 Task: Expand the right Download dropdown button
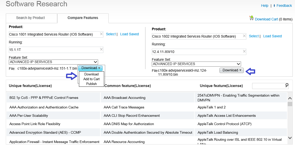click(232, 70)
